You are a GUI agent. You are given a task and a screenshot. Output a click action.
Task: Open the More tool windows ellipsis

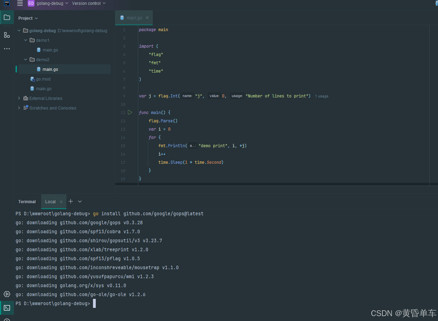7,49
